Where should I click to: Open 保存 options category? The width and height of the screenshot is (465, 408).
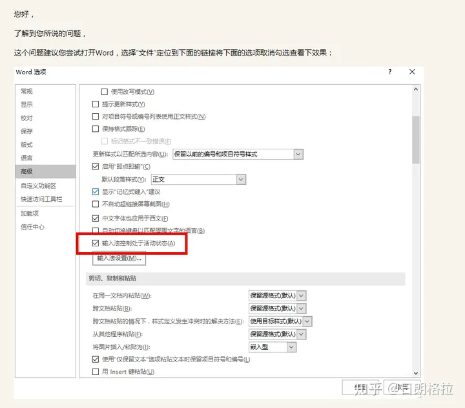coord(46,131)
